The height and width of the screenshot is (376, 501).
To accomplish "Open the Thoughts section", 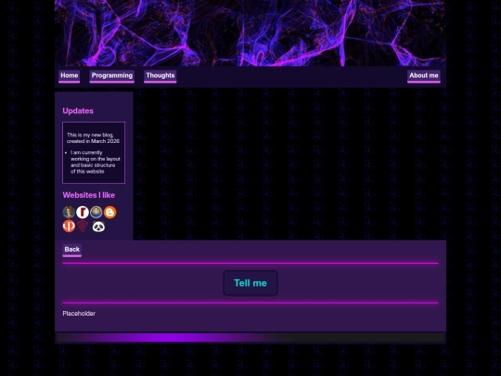I will (161, 76).
